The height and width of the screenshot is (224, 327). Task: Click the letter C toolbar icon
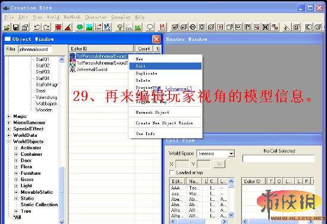click(x=308, y=27)
